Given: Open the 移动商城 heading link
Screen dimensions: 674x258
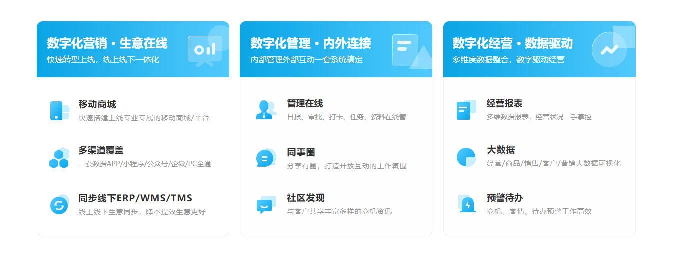Looking at the screenshot, I should (97, 104).
